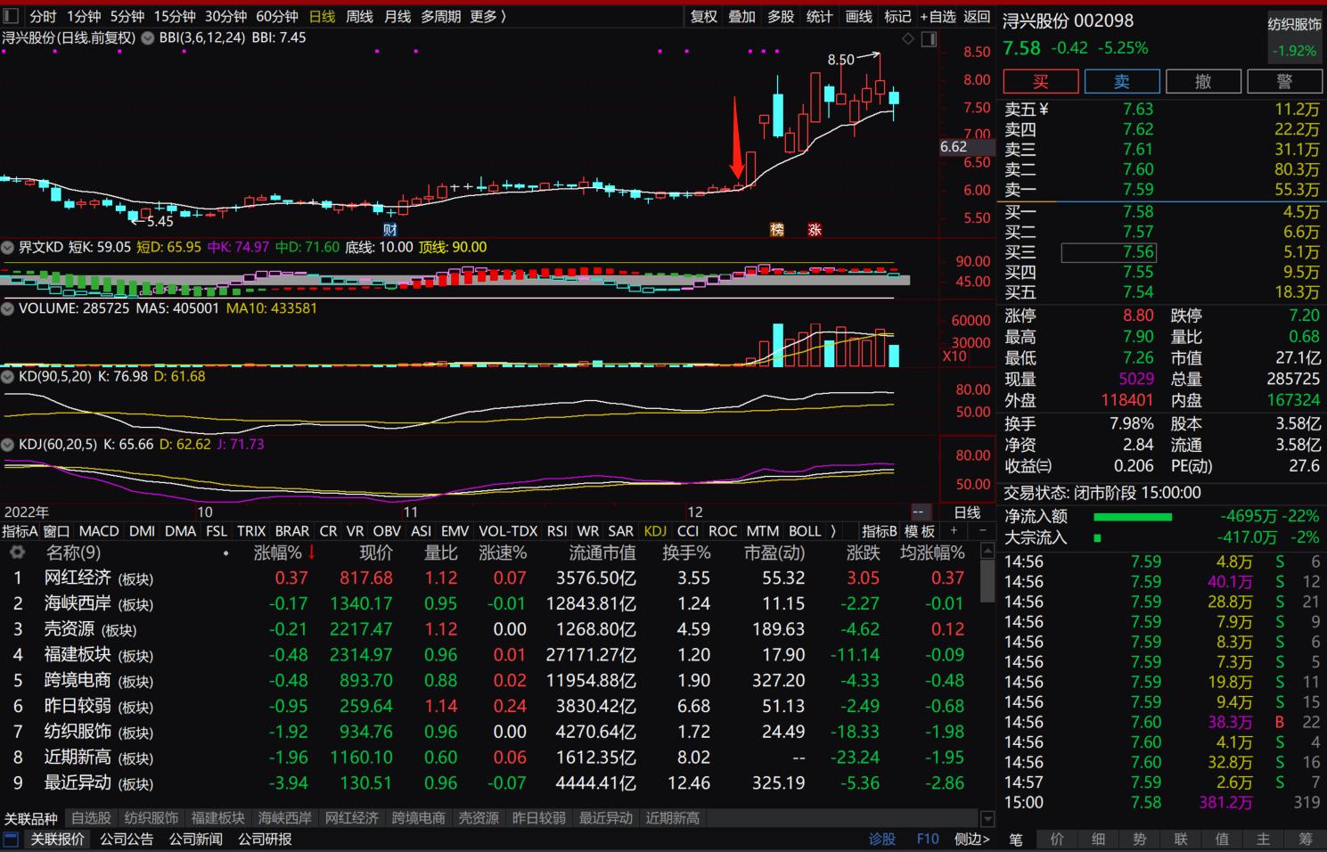Enable 复权 adjusted price mode
This screenshot has width=1327, height=852.
[703, 16]
